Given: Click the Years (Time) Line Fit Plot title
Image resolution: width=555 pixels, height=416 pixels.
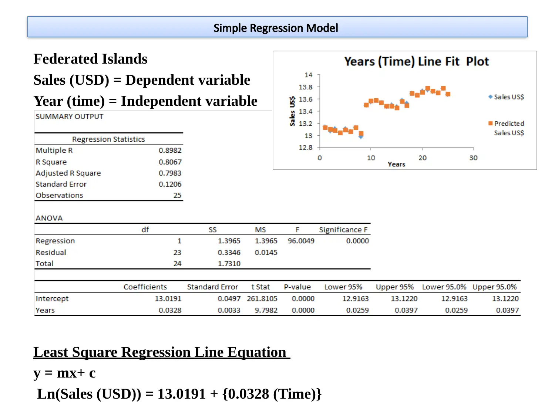Looking at the screenshot, I should tap(416, 61).
